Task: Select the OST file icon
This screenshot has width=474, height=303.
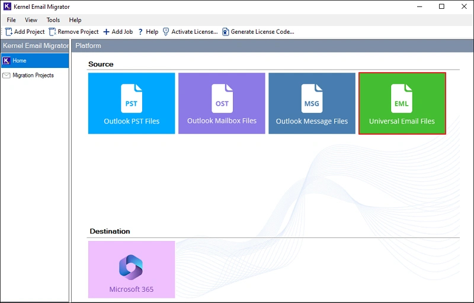Action: click(x=222, y=98)
